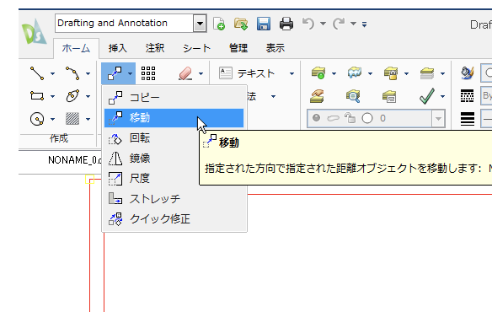Click the green checkmark activate layer icon
This screenshot has height=312, width=492.
click(x=427, y=95)
